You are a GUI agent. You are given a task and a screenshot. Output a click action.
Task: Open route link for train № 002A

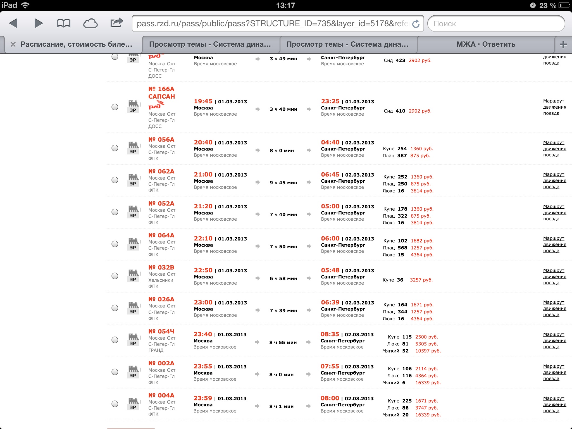click(x=554, y=372)
